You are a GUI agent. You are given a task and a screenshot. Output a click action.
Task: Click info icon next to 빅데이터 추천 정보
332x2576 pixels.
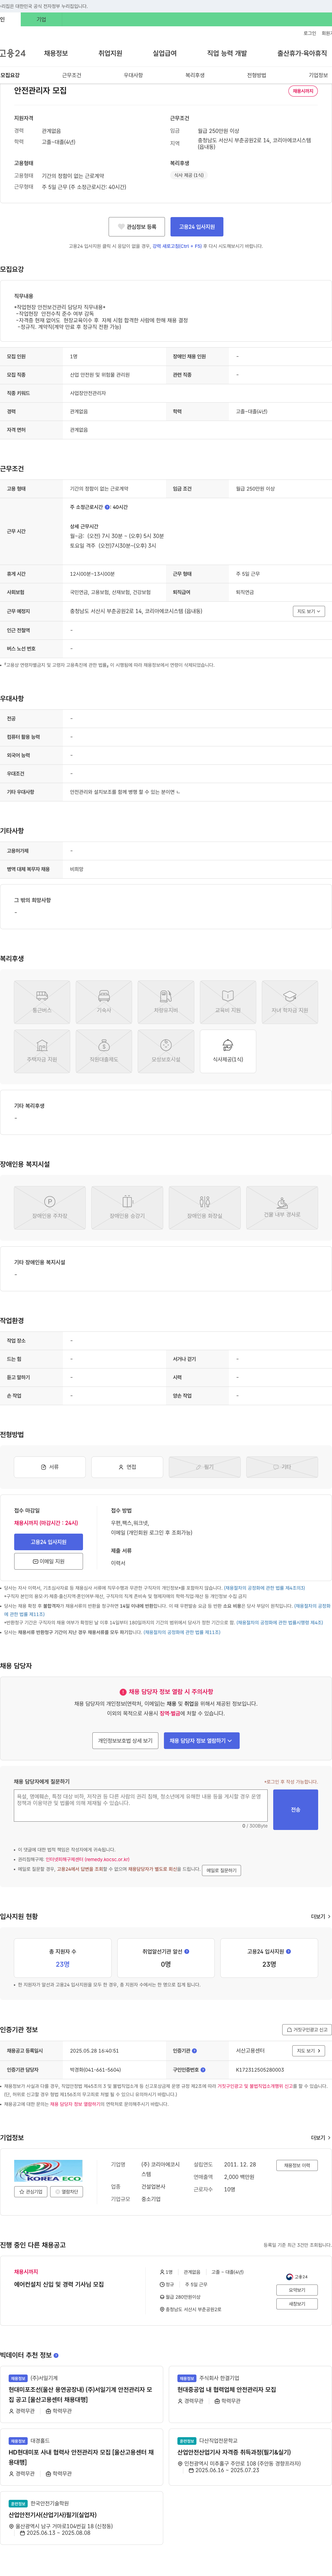56,2355
